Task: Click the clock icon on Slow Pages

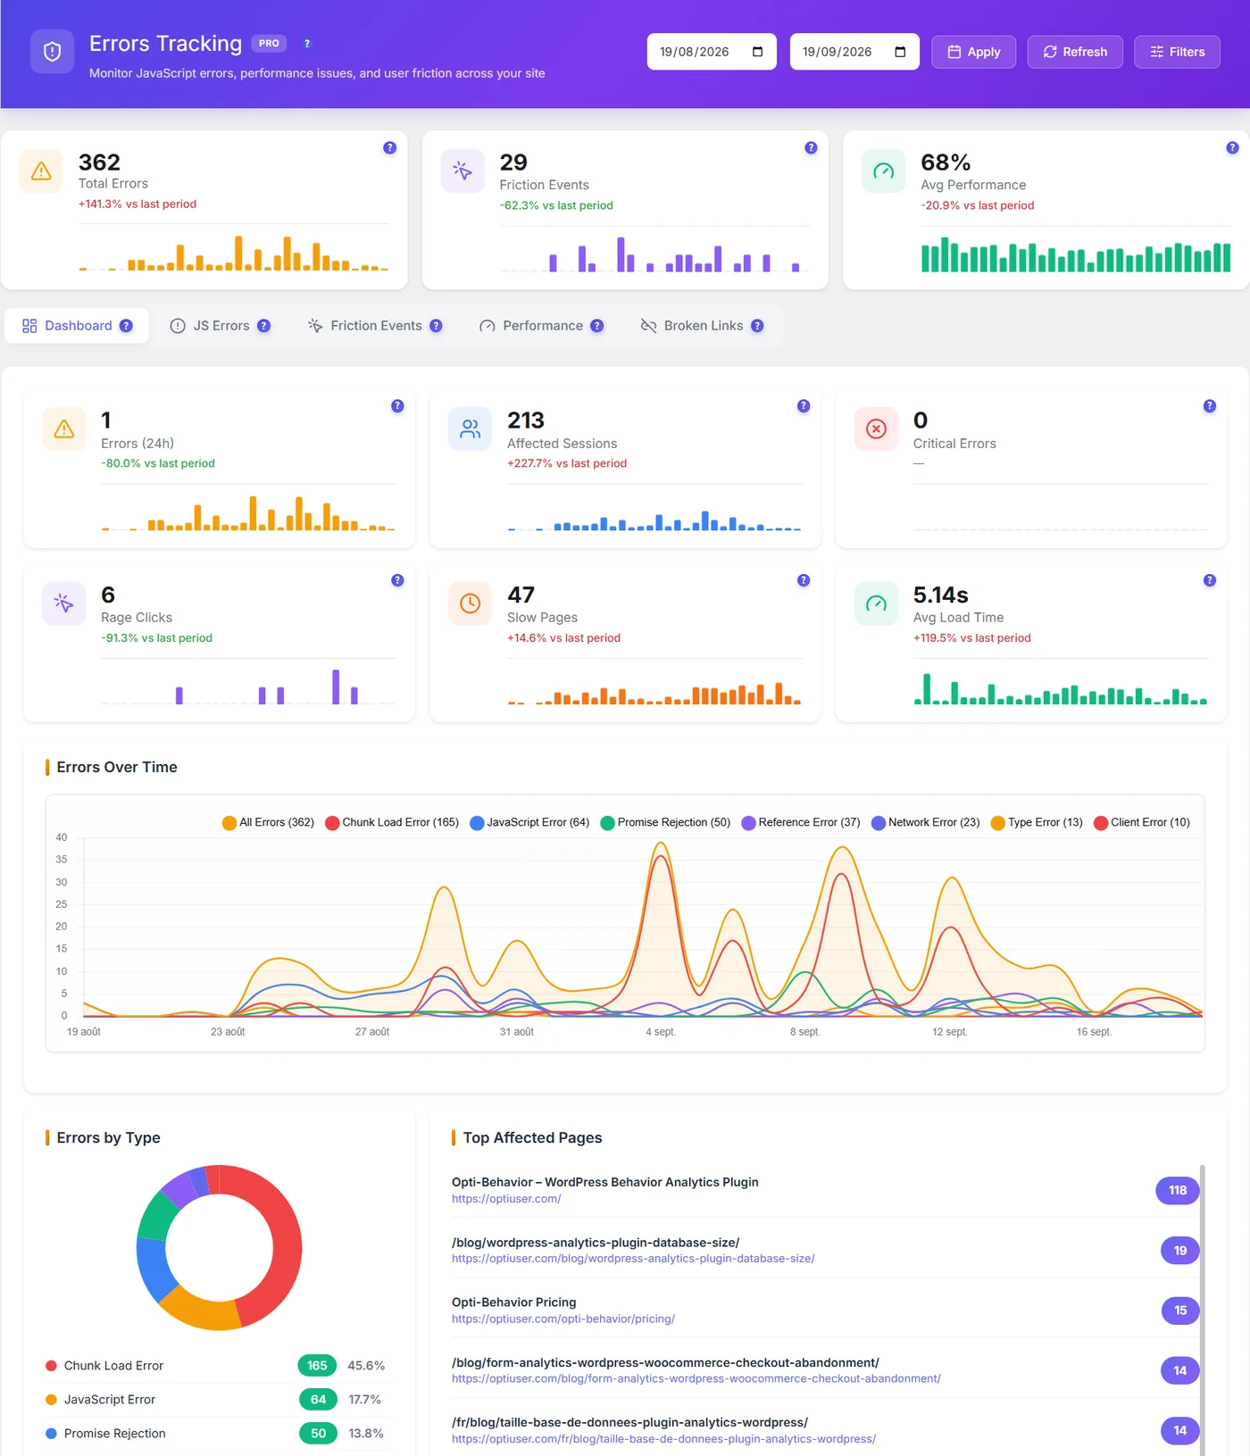Action: 471,603
